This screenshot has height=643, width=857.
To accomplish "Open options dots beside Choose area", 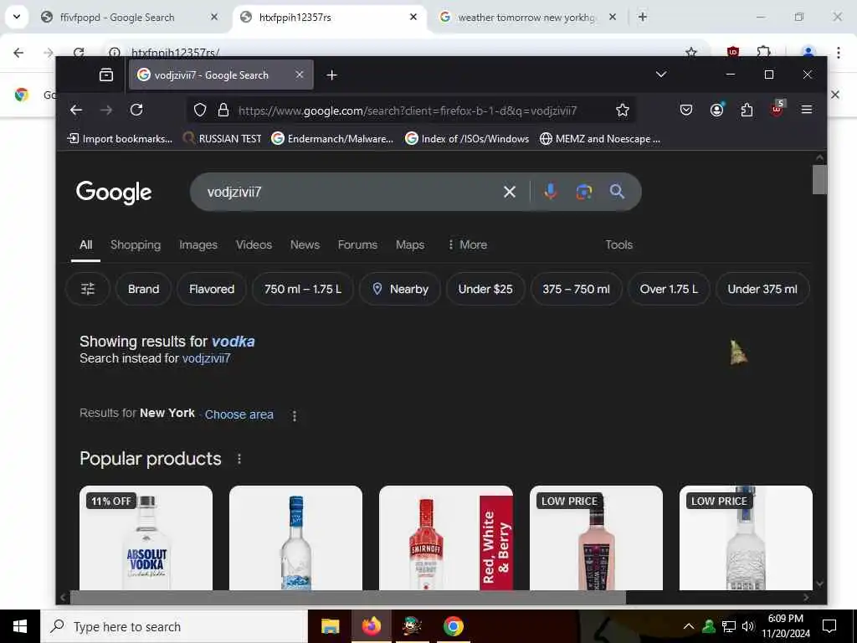I will point(294,416).
